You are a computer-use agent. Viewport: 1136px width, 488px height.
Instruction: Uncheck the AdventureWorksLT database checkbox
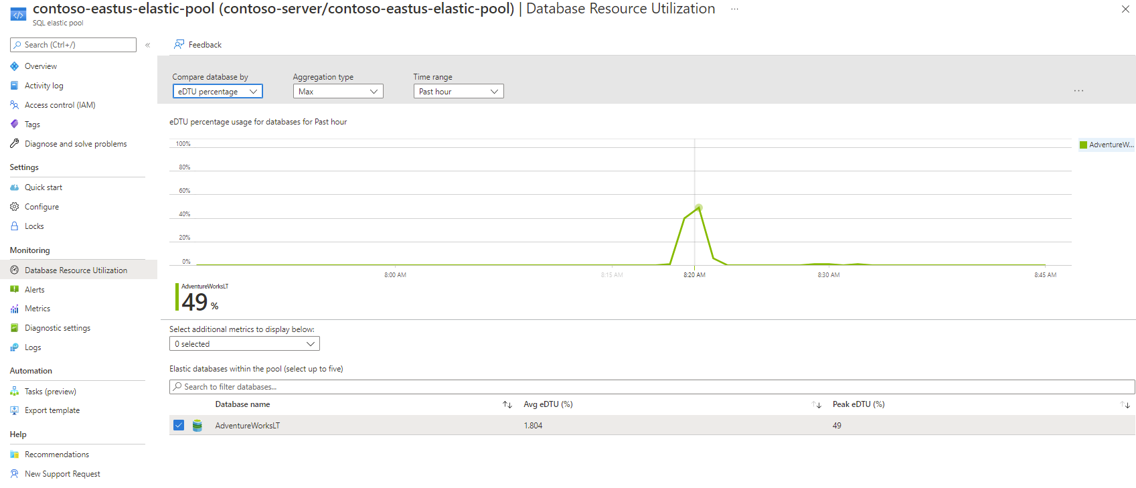pyautogui.click(x=179, y=425)
